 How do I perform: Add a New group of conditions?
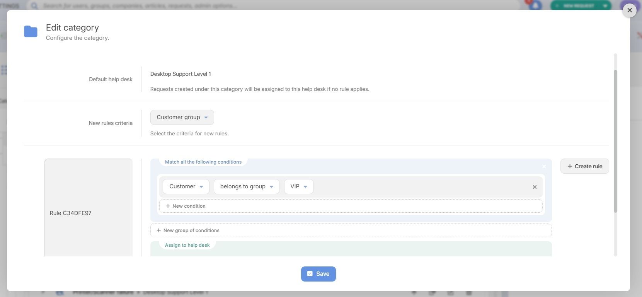(x=351, y=230)
